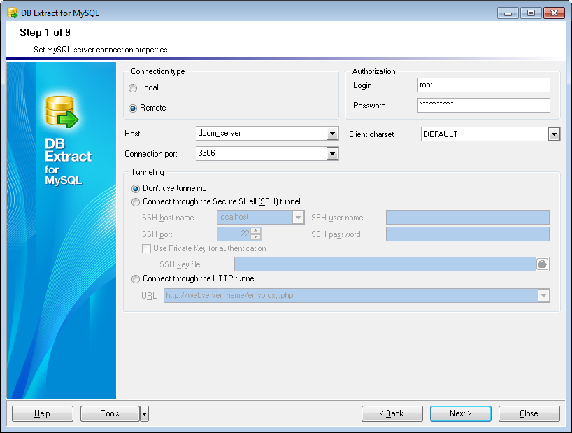Expand the Client charset dropdown

click(x=554, y=134)
